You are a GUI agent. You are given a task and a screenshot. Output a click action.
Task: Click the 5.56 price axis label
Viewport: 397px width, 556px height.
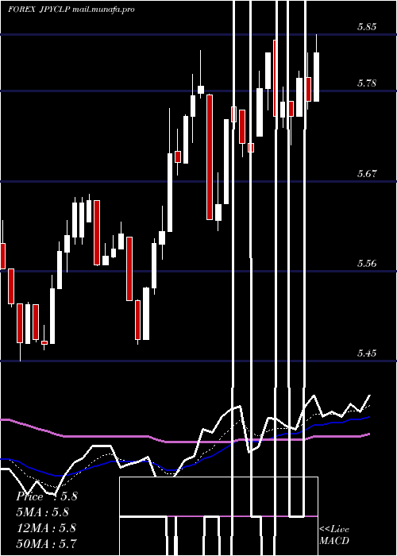[366, 263]
